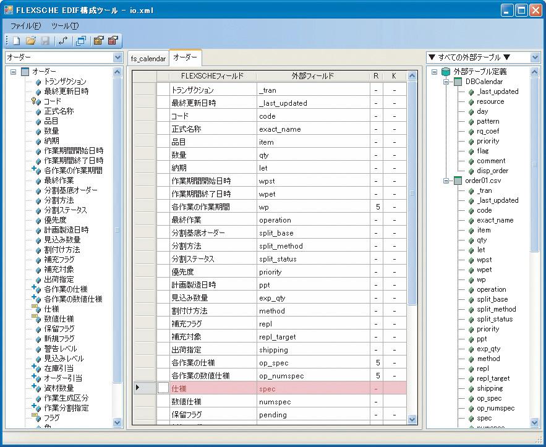546x447 pixels.
Task: Collapse the order01.csv tree node
Action: (x=446, y=181)
